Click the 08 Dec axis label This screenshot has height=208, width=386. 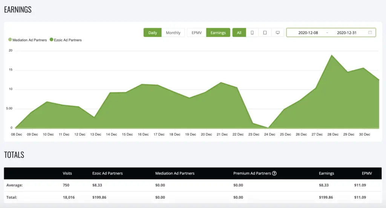point(17,134)
